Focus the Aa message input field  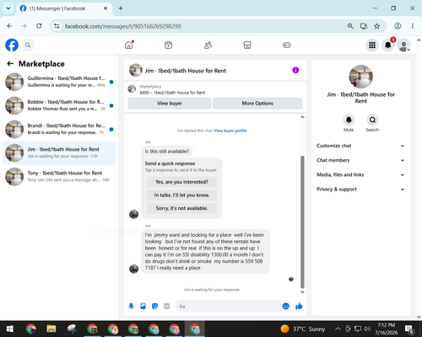point(229,306)
